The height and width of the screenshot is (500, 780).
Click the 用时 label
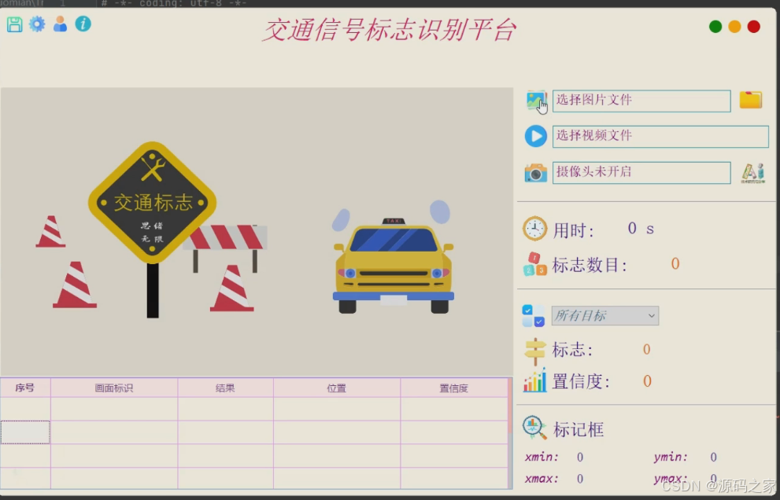pos(574,230)
